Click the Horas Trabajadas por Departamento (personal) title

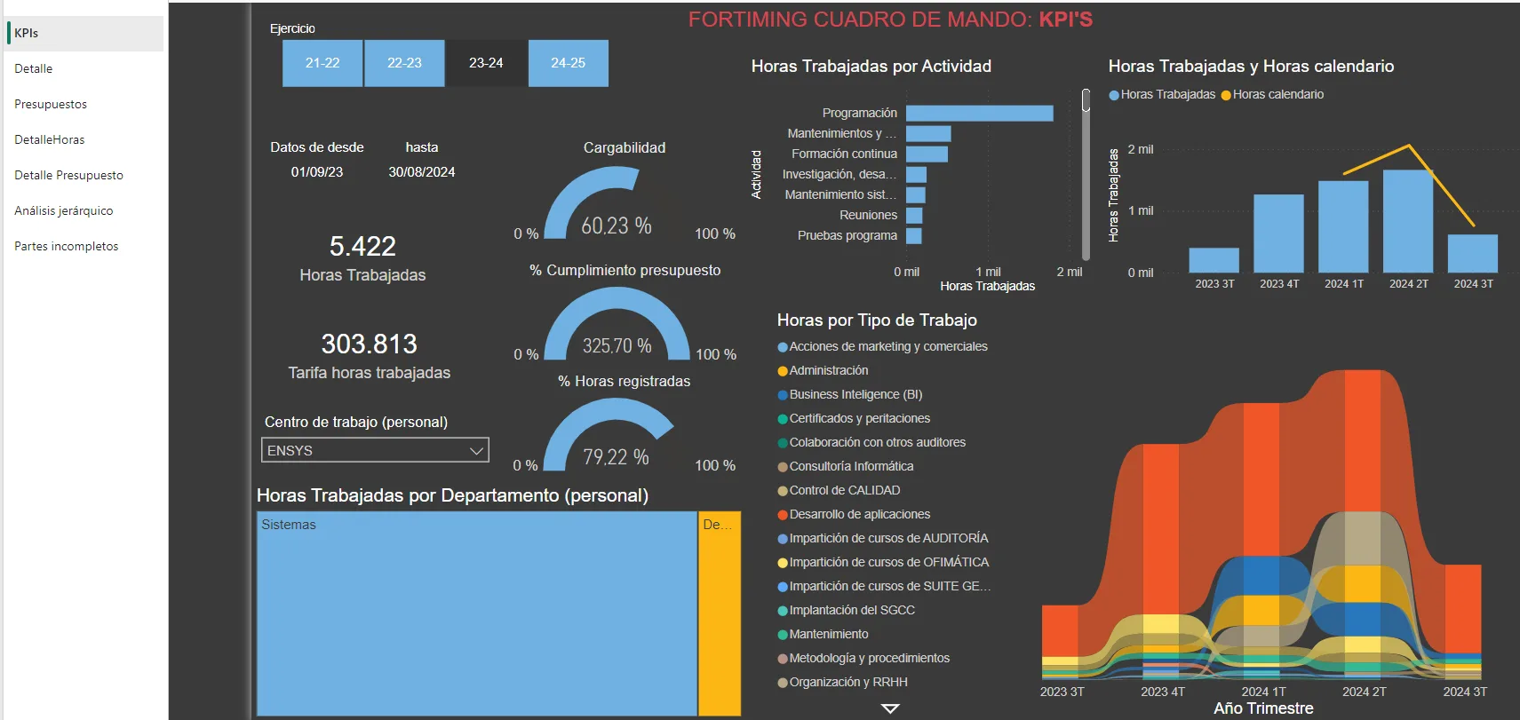(x=452, y=495)
